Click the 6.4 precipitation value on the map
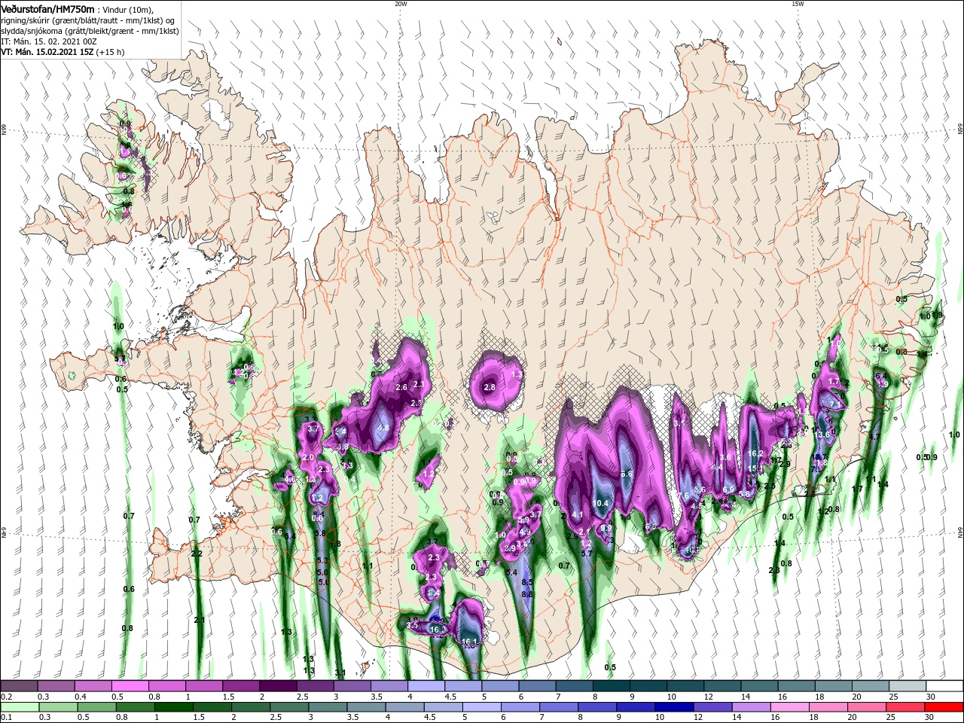The image size is (964, 723). [880, 376]
